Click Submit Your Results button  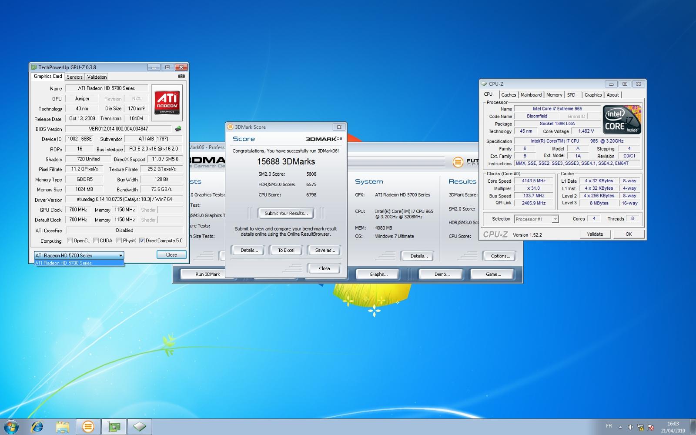[286, 213]
